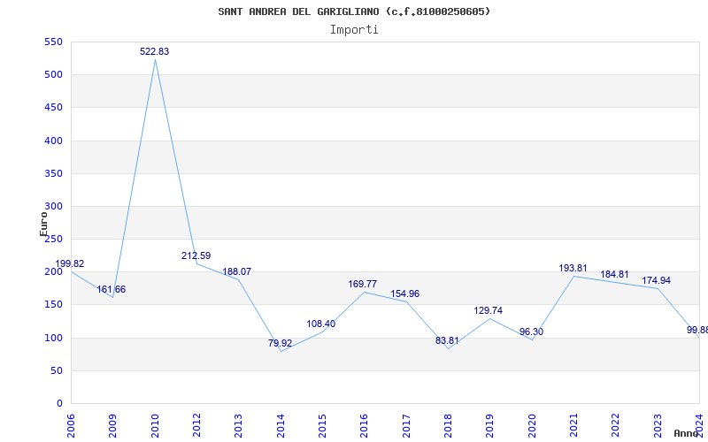708x442 pixels.
Task: Click the 83.81 data label
Action: tap(447, 341)
